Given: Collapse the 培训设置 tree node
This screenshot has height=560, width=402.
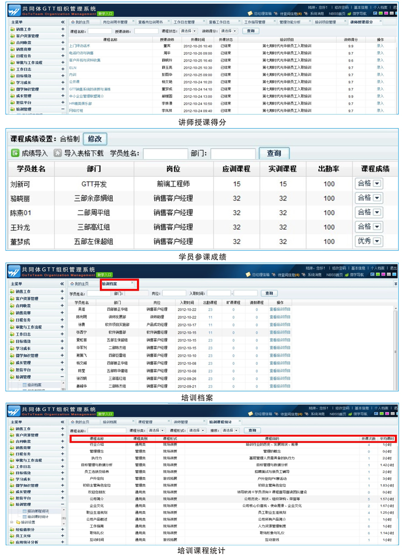Looking at the screenshot, I should (12, 522).
